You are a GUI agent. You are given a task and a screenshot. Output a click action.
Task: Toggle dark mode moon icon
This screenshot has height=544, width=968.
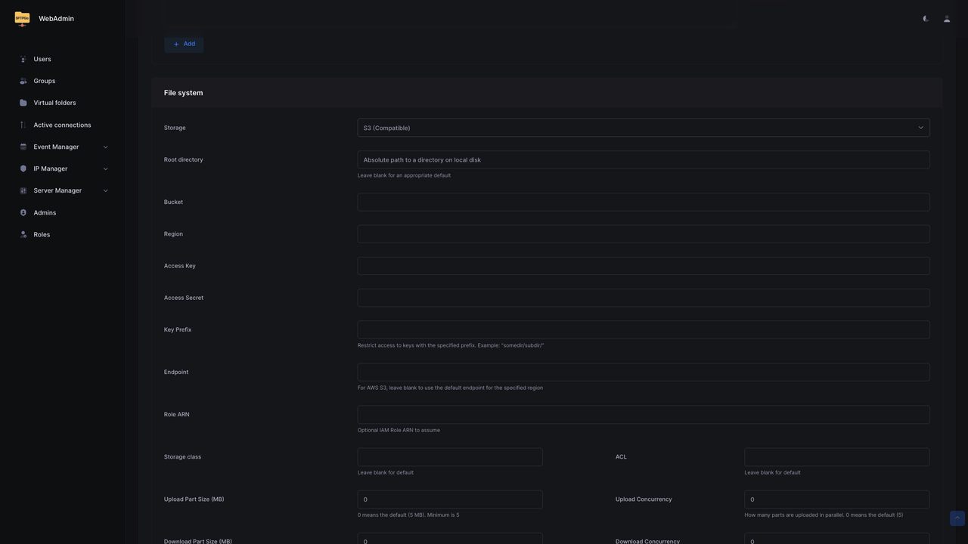tap(926, 19)
